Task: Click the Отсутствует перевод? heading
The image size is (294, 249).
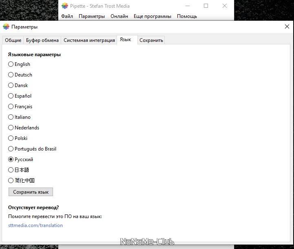Action: (x=33, y=207)
